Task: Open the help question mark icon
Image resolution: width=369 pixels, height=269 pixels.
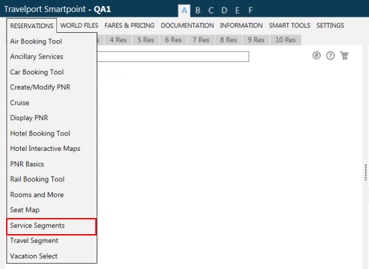Action: [330, 56]
